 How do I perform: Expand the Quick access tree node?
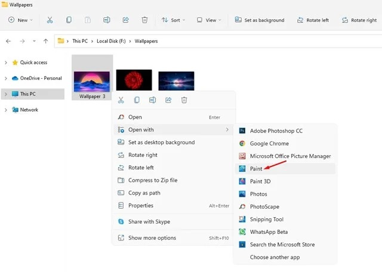[5, 63]
